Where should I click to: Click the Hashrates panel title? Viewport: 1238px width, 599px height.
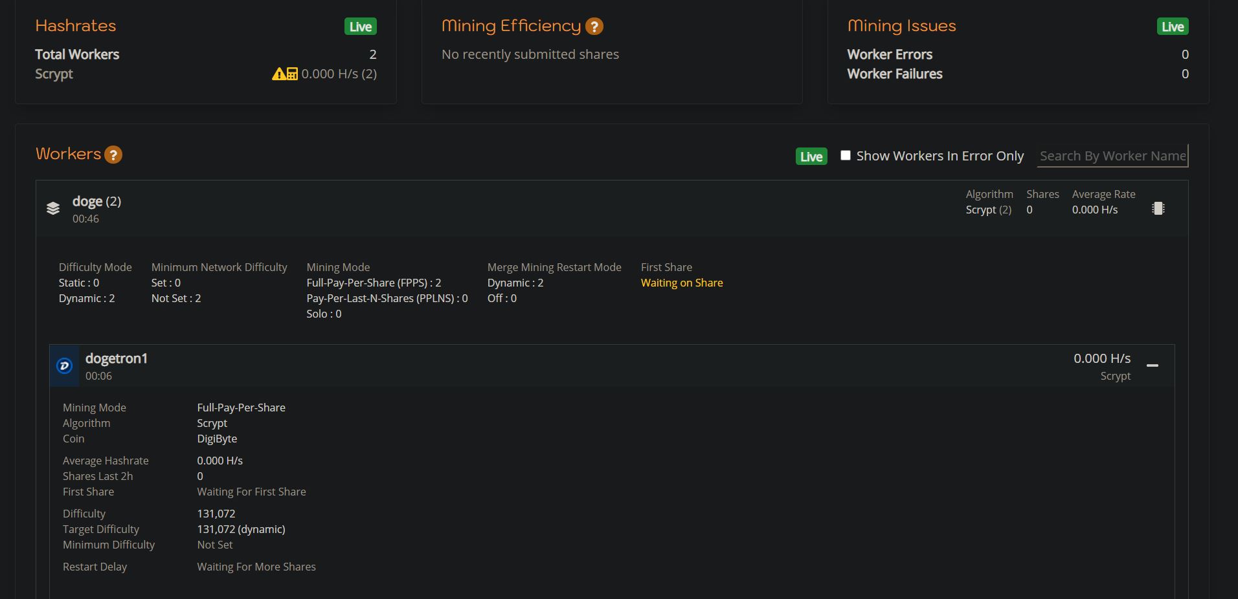tap(76, 26)
